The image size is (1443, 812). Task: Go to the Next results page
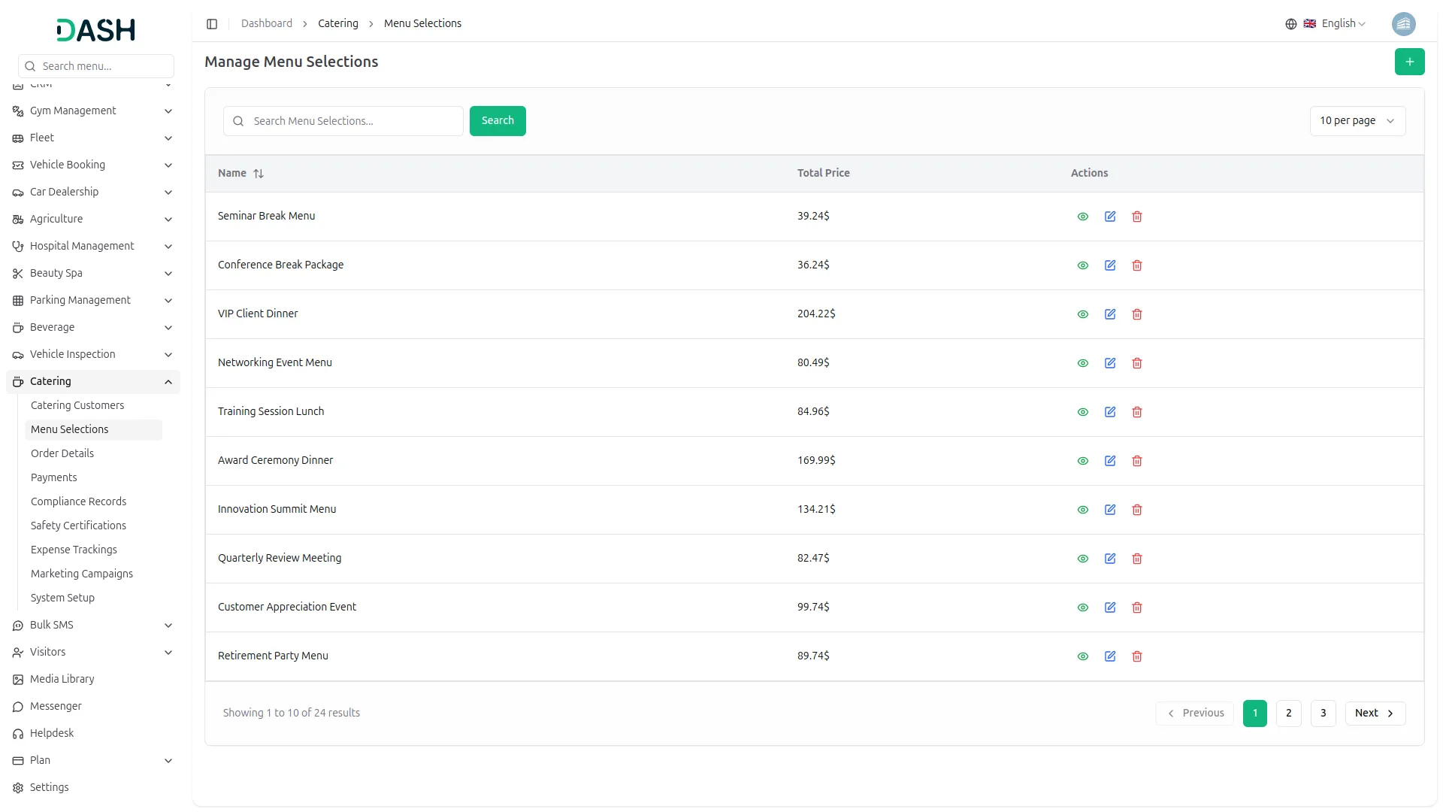coord(1374,714)
